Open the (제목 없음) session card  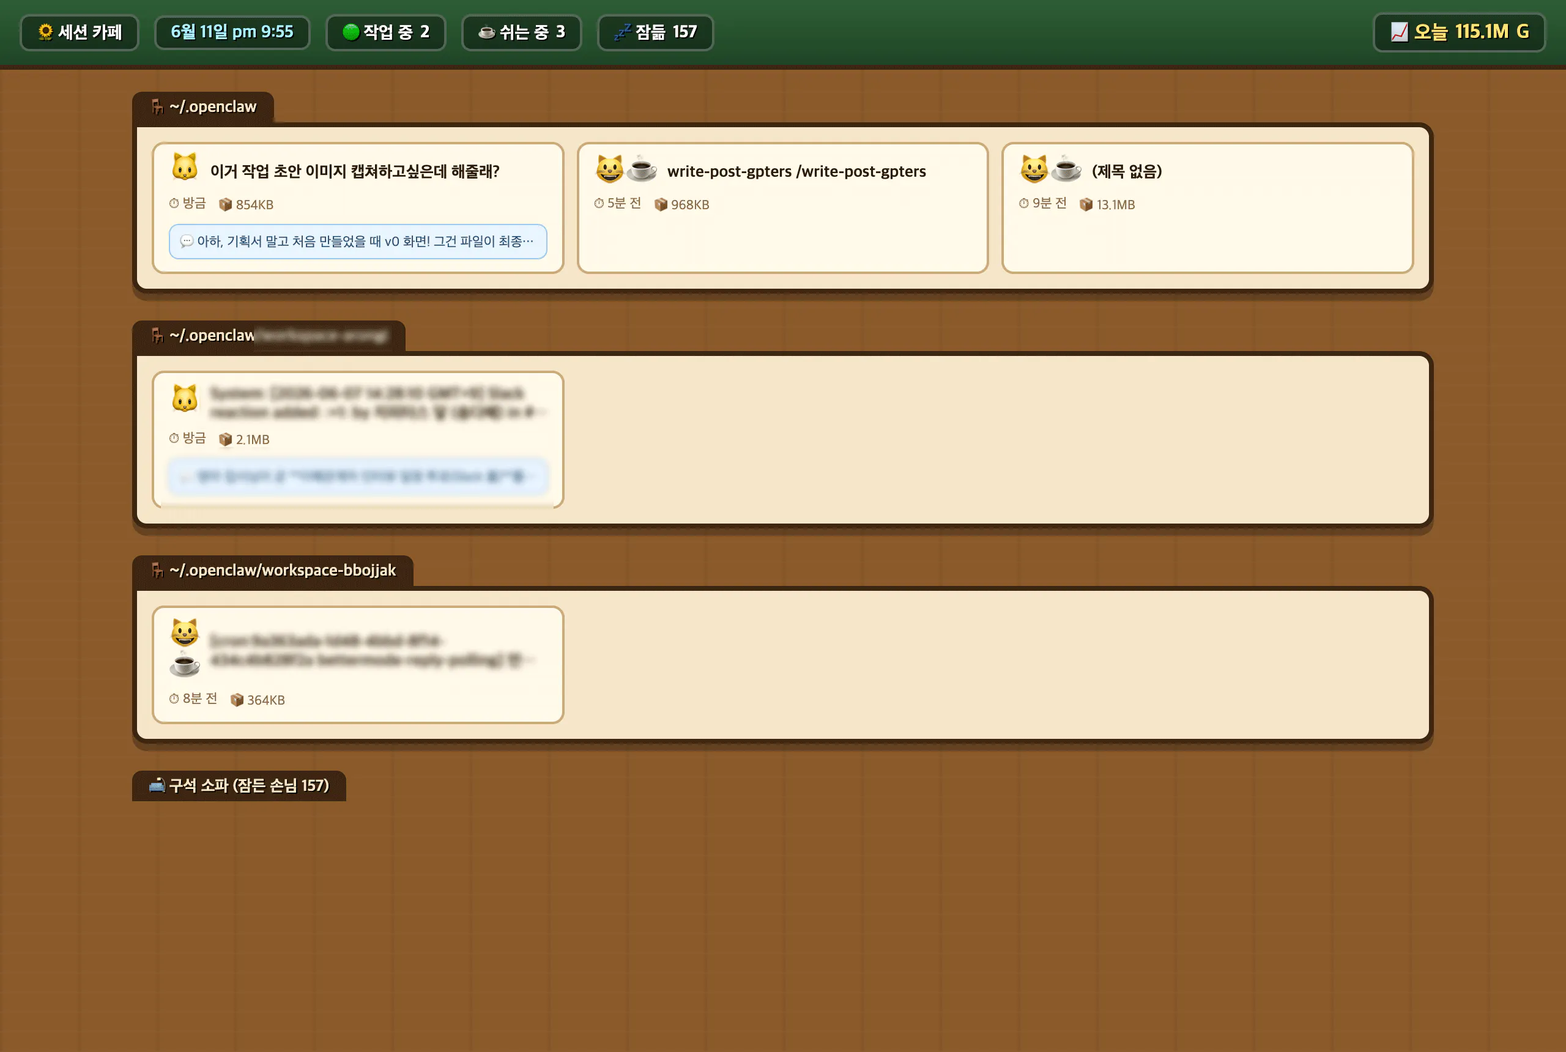[x=1208, y=208]
